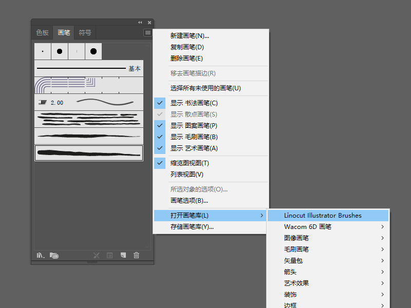Screen dimensions: 411x308
Task: Click the Creative Cloud Libraries panel icon
Action: [x=54, y=255]
